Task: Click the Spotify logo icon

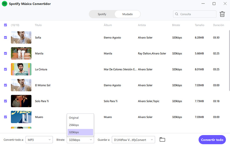Action: pyautogui.click(x=5, y=4)
